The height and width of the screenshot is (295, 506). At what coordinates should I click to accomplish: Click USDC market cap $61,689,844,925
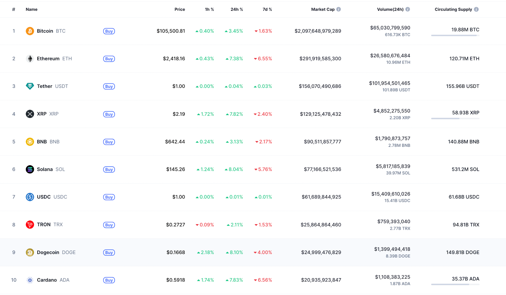tap(321, 197)
